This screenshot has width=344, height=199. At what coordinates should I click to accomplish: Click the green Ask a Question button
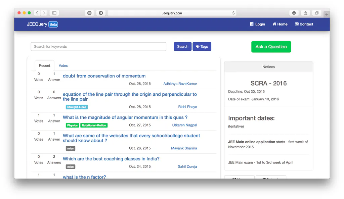point(271,47)
